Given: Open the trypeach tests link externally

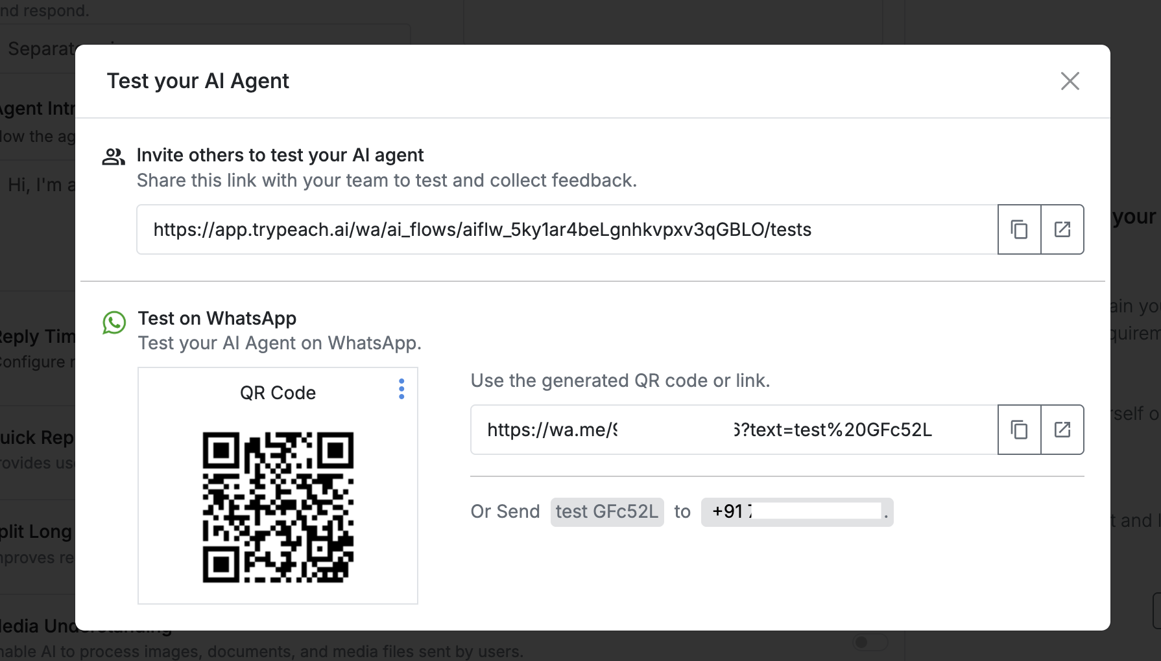Looking at the screenshot, I should click(1062, 229).
